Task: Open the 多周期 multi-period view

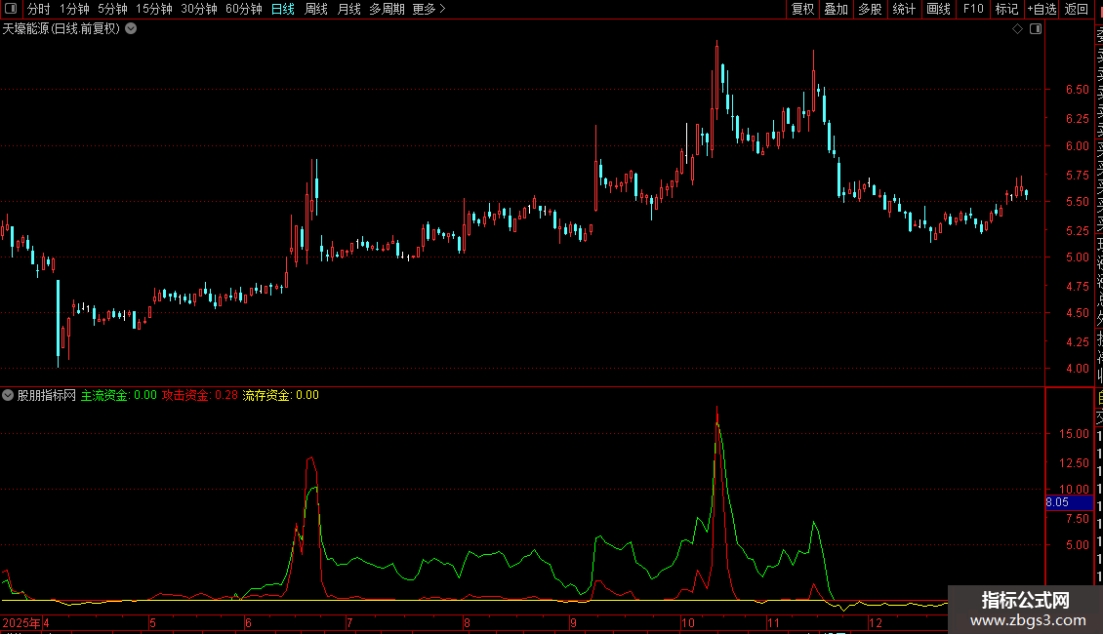Action: tap(387, 9)
